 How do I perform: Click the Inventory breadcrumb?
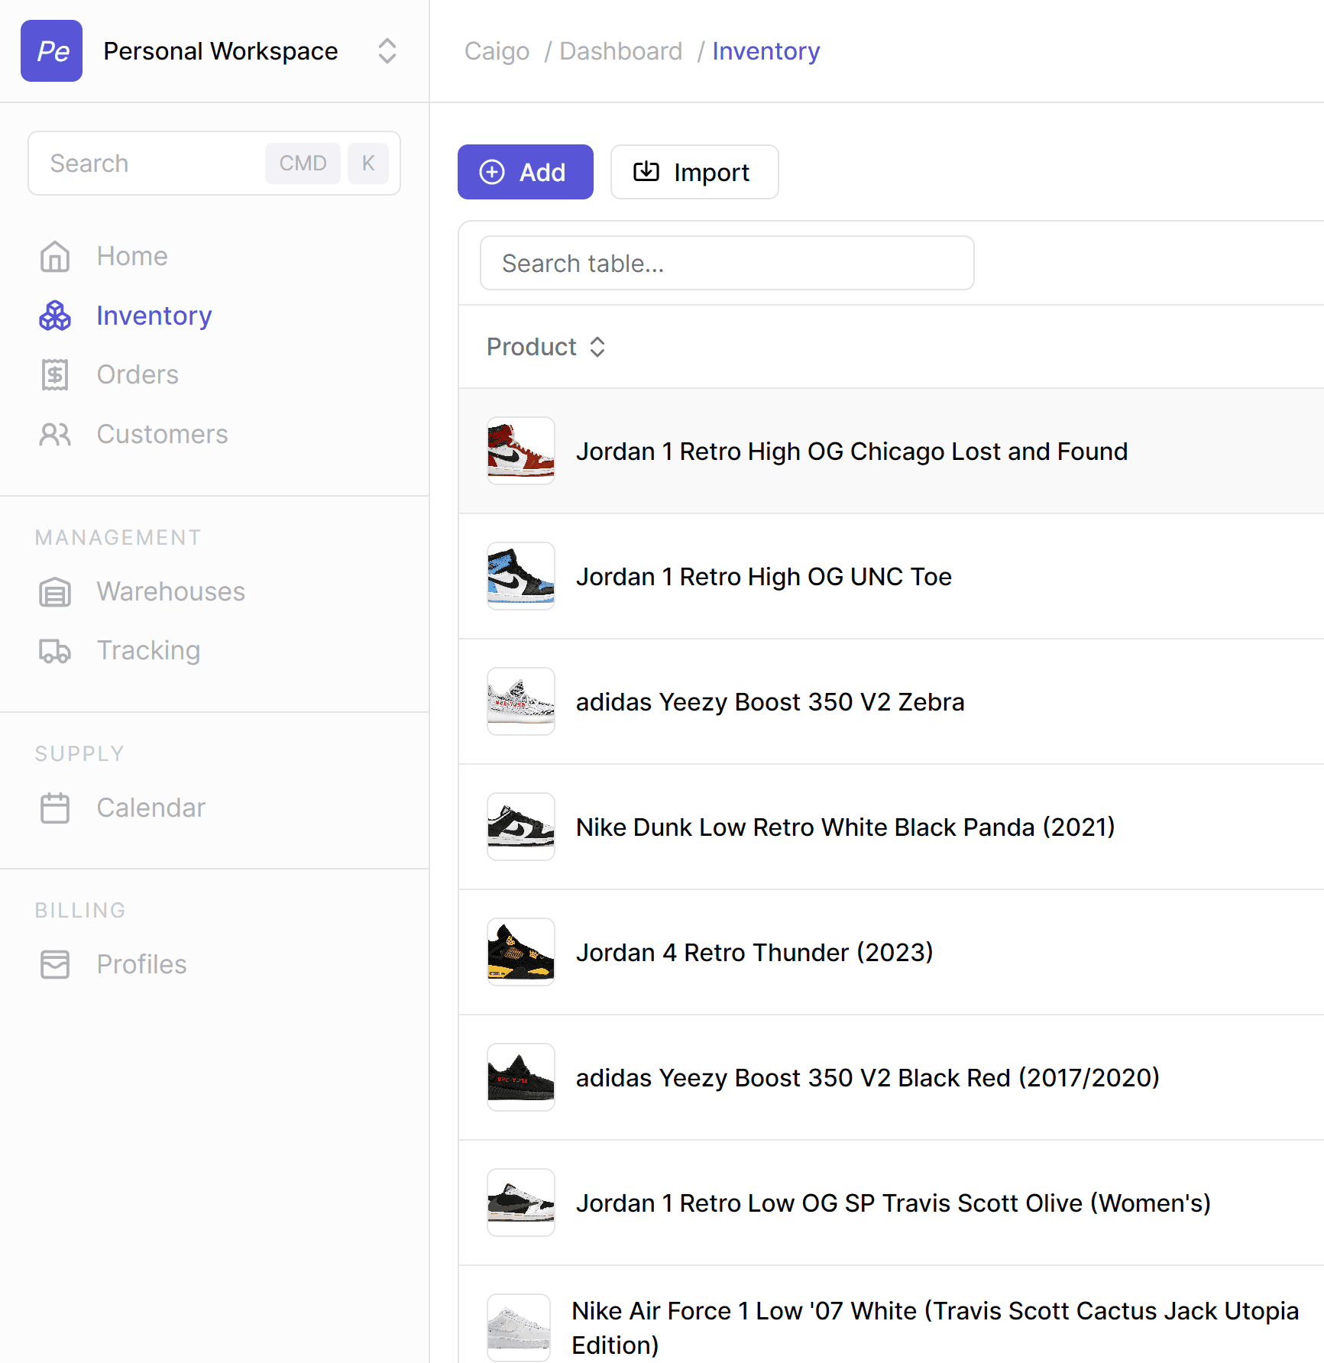[x=766, y=51]
